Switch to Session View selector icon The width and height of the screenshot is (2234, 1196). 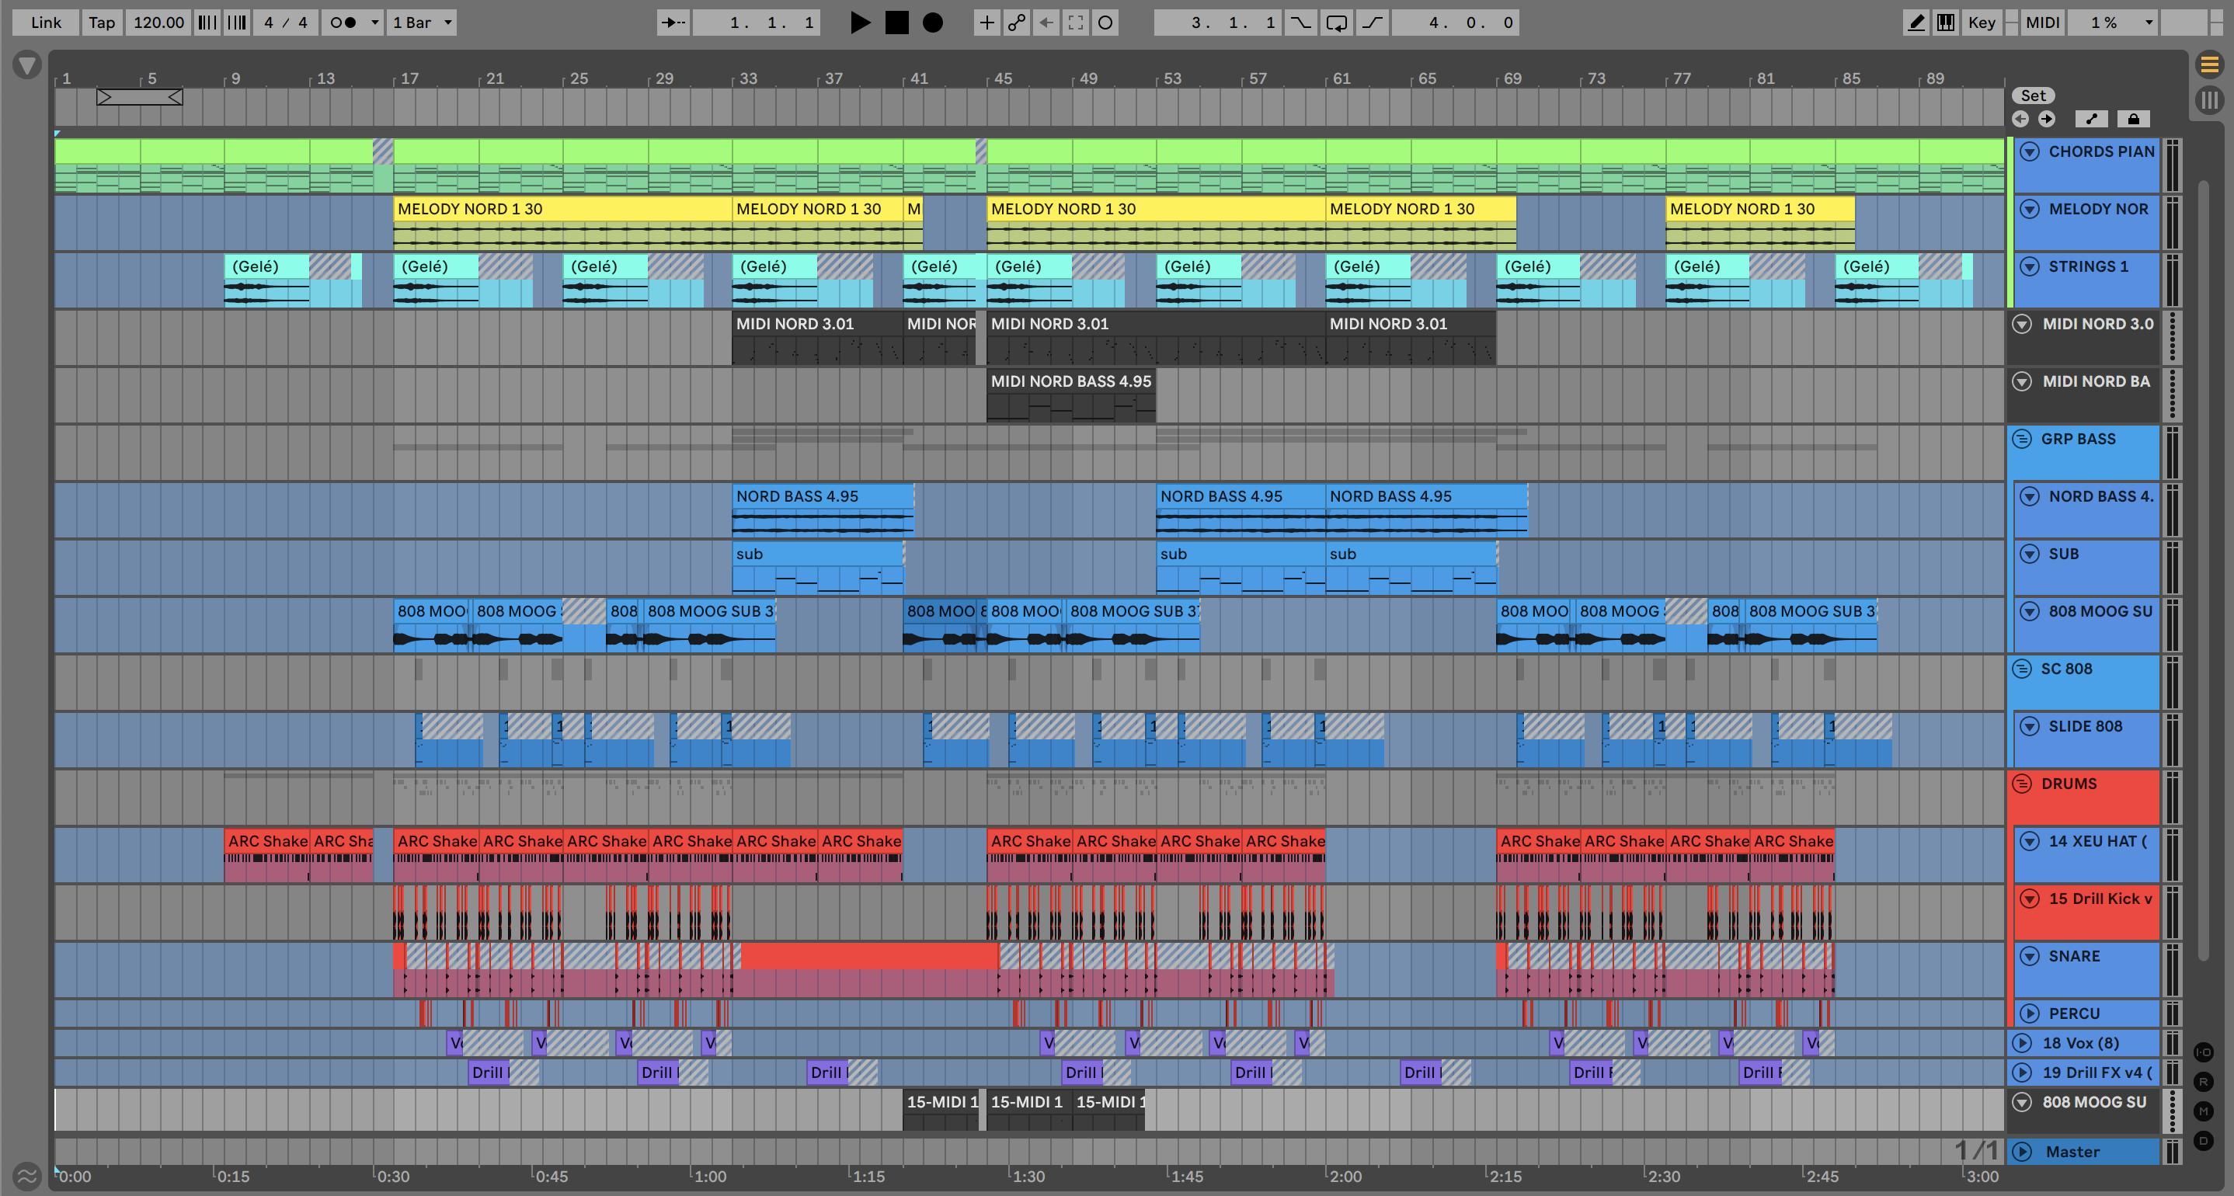pyautogui.click(x=2209, y=99)
